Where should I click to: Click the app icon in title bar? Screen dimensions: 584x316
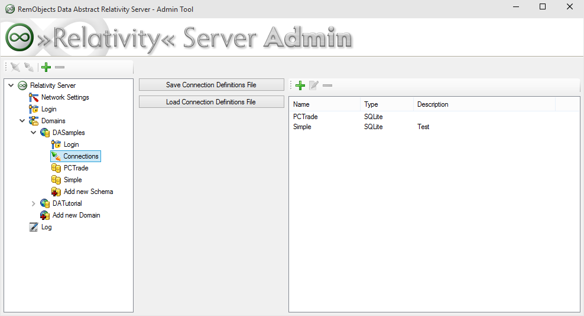pyautogui.click(x=10, y=9)
